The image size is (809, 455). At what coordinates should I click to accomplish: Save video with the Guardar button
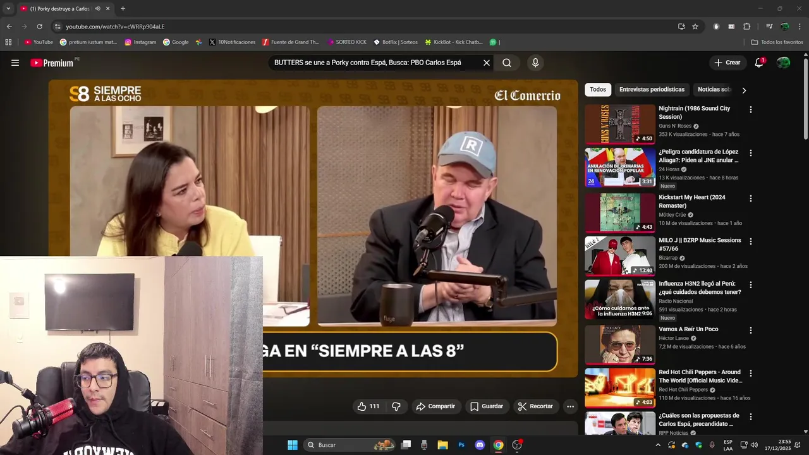pos(487,406)
